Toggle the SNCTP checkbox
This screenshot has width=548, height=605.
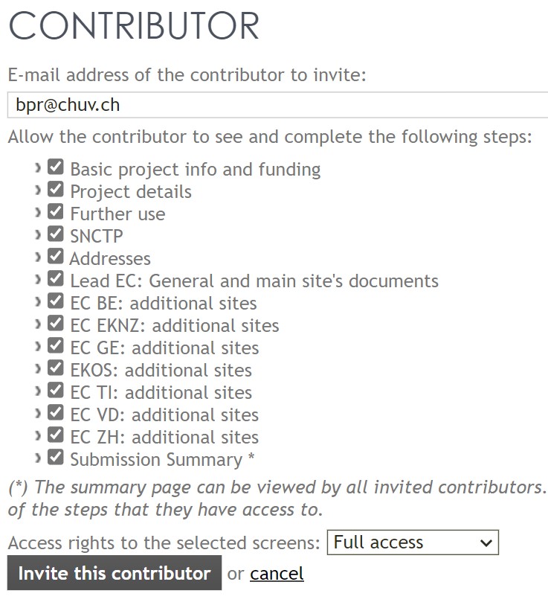tap(56, 234)
